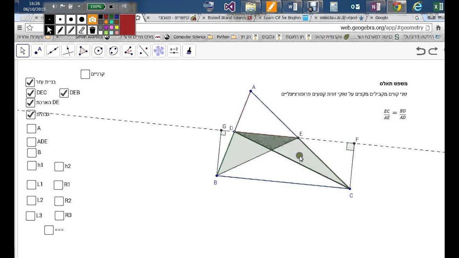Check the L3 checkbox
Image resolution: width=459 pixels, height=258 pixels.
click(30, 216)
